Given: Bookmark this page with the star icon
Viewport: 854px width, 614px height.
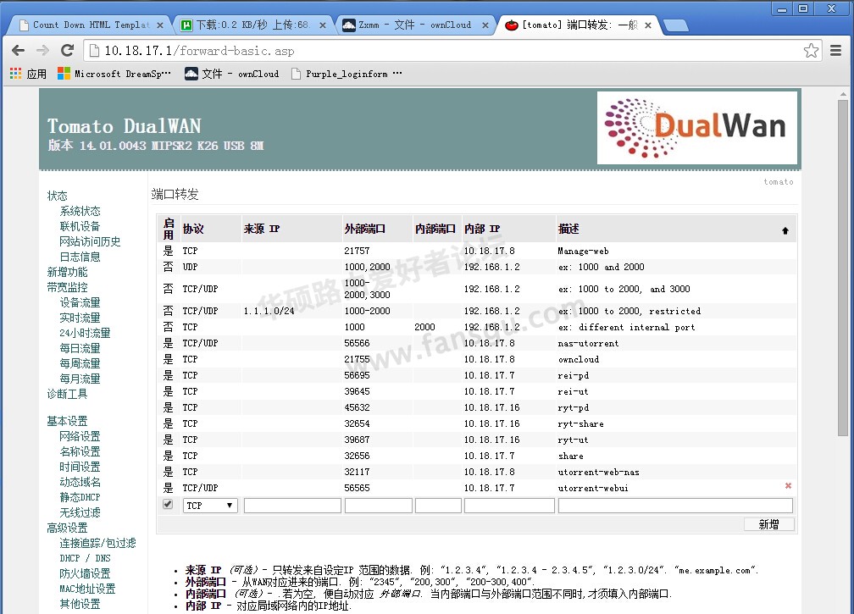Looking at the screenshot, I should [x=811, y=51].
